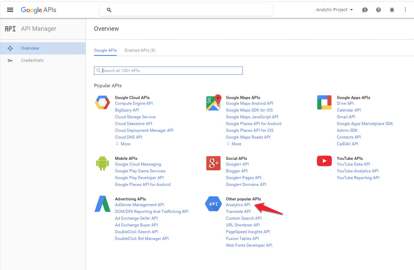Viewport: 414px width, 270px height.
Task: Open the Analytics API link
Action: pos(238,205)
